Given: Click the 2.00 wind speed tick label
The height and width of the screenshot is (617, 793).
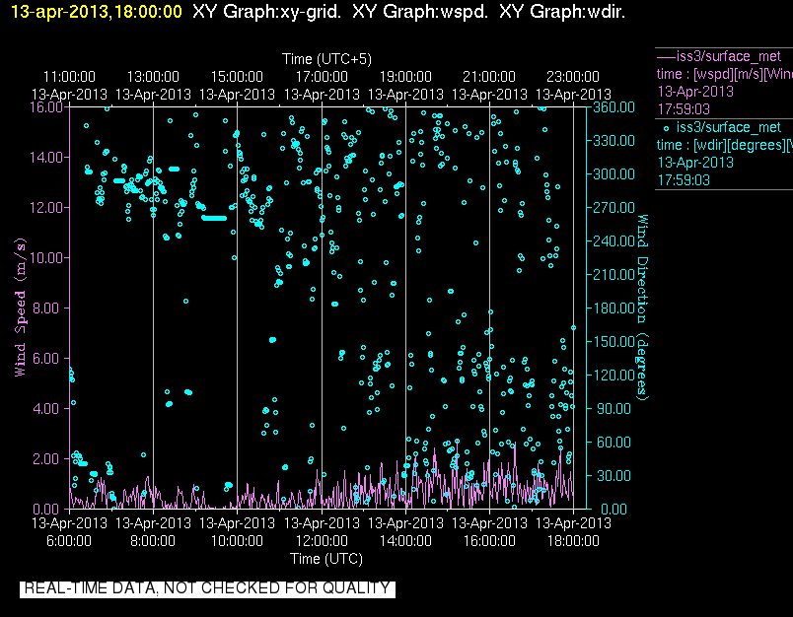Looking at the screenshot, I should (49, 459).
